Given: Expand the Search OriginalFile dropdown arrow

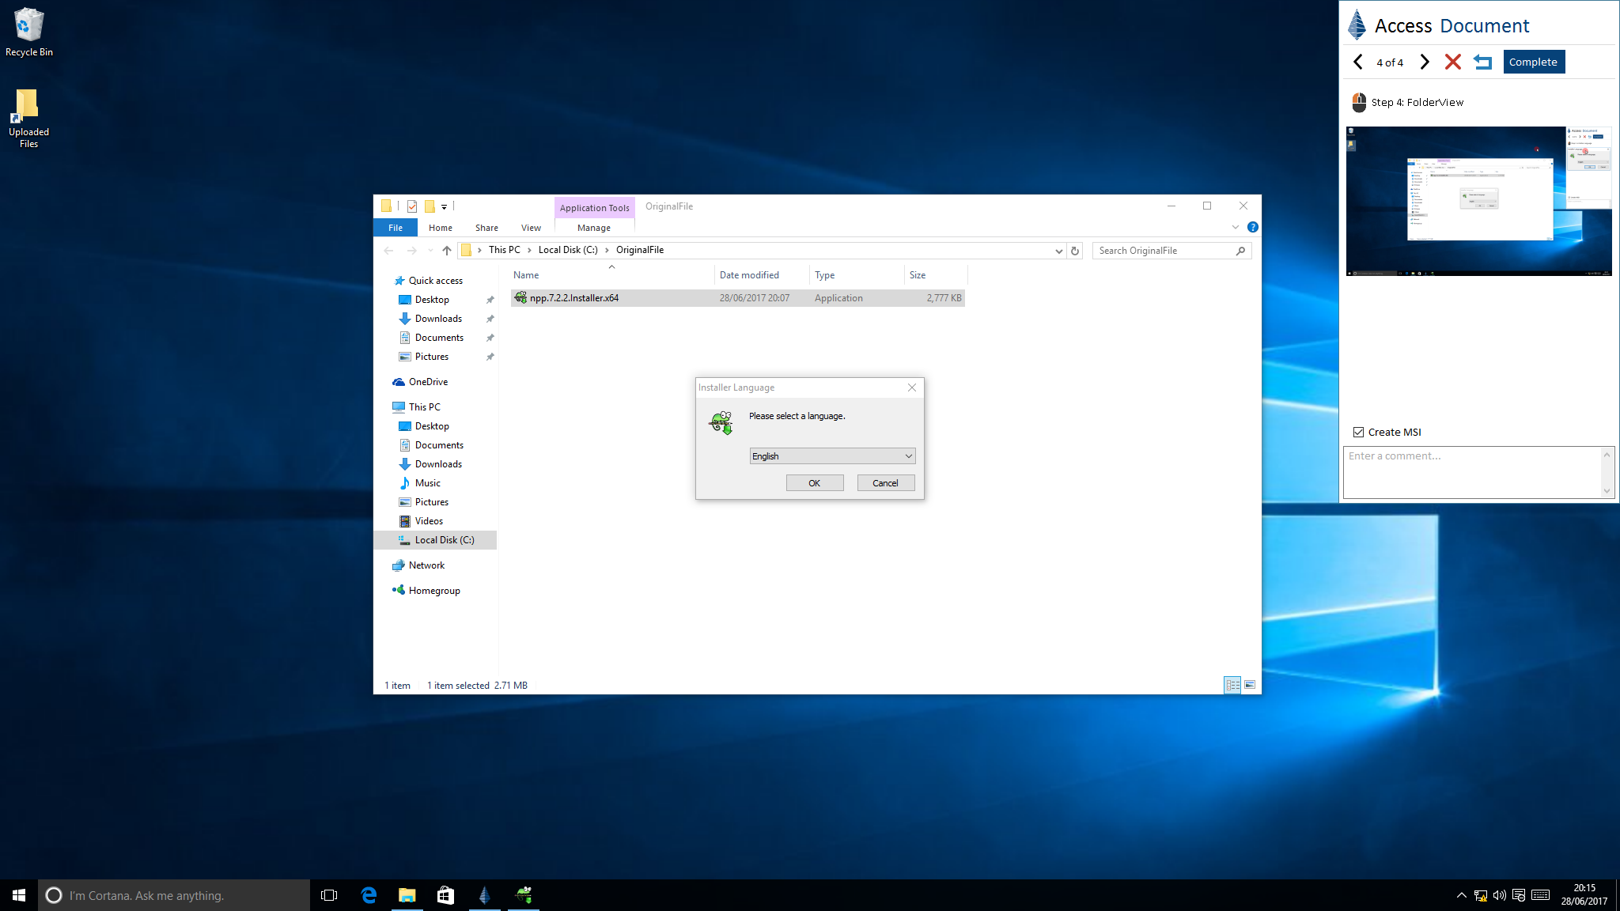Looking at the screenshot, I should pos(1058,249).
